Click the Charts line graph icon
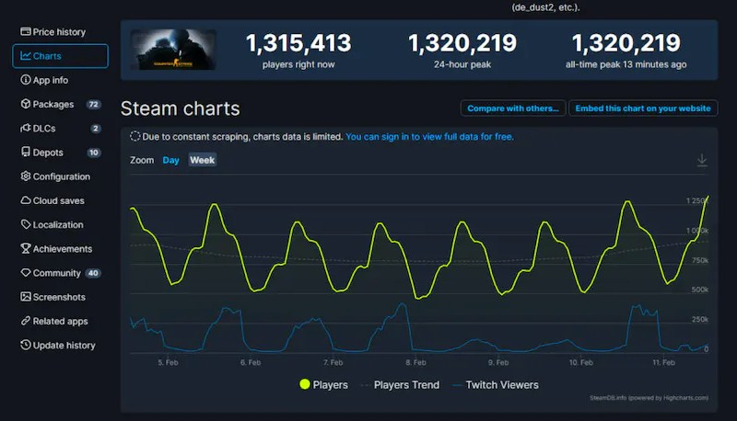Screen dimensions: 737x421 [x=26, y=56]
